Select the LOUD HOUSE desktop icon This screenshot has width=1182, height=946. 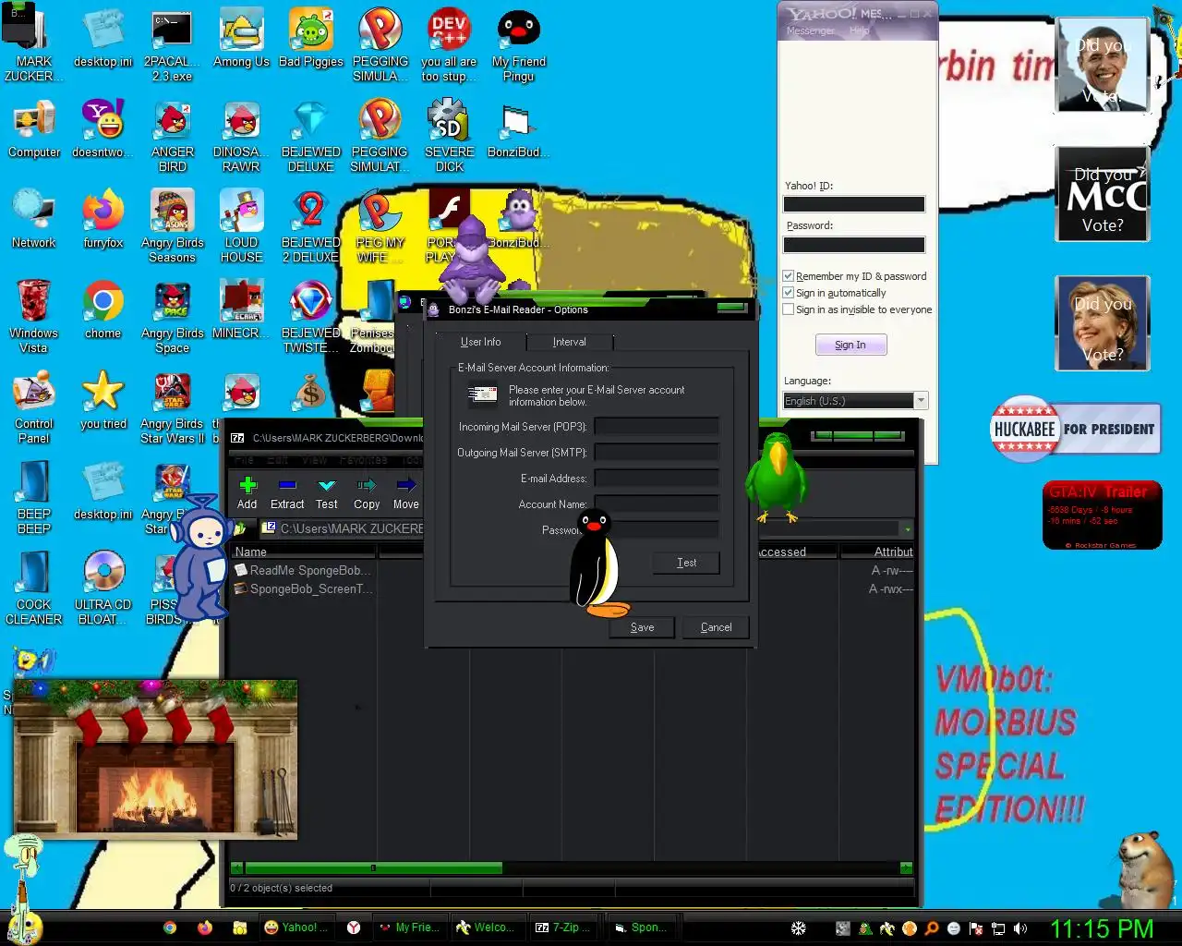point(242,227)
